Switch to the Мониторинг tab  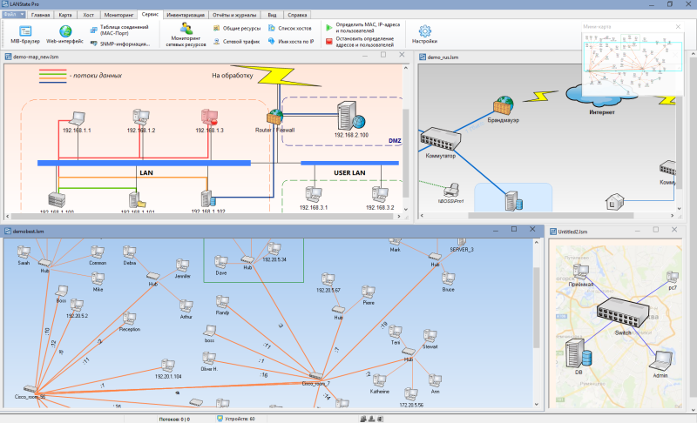click(118, 15)
